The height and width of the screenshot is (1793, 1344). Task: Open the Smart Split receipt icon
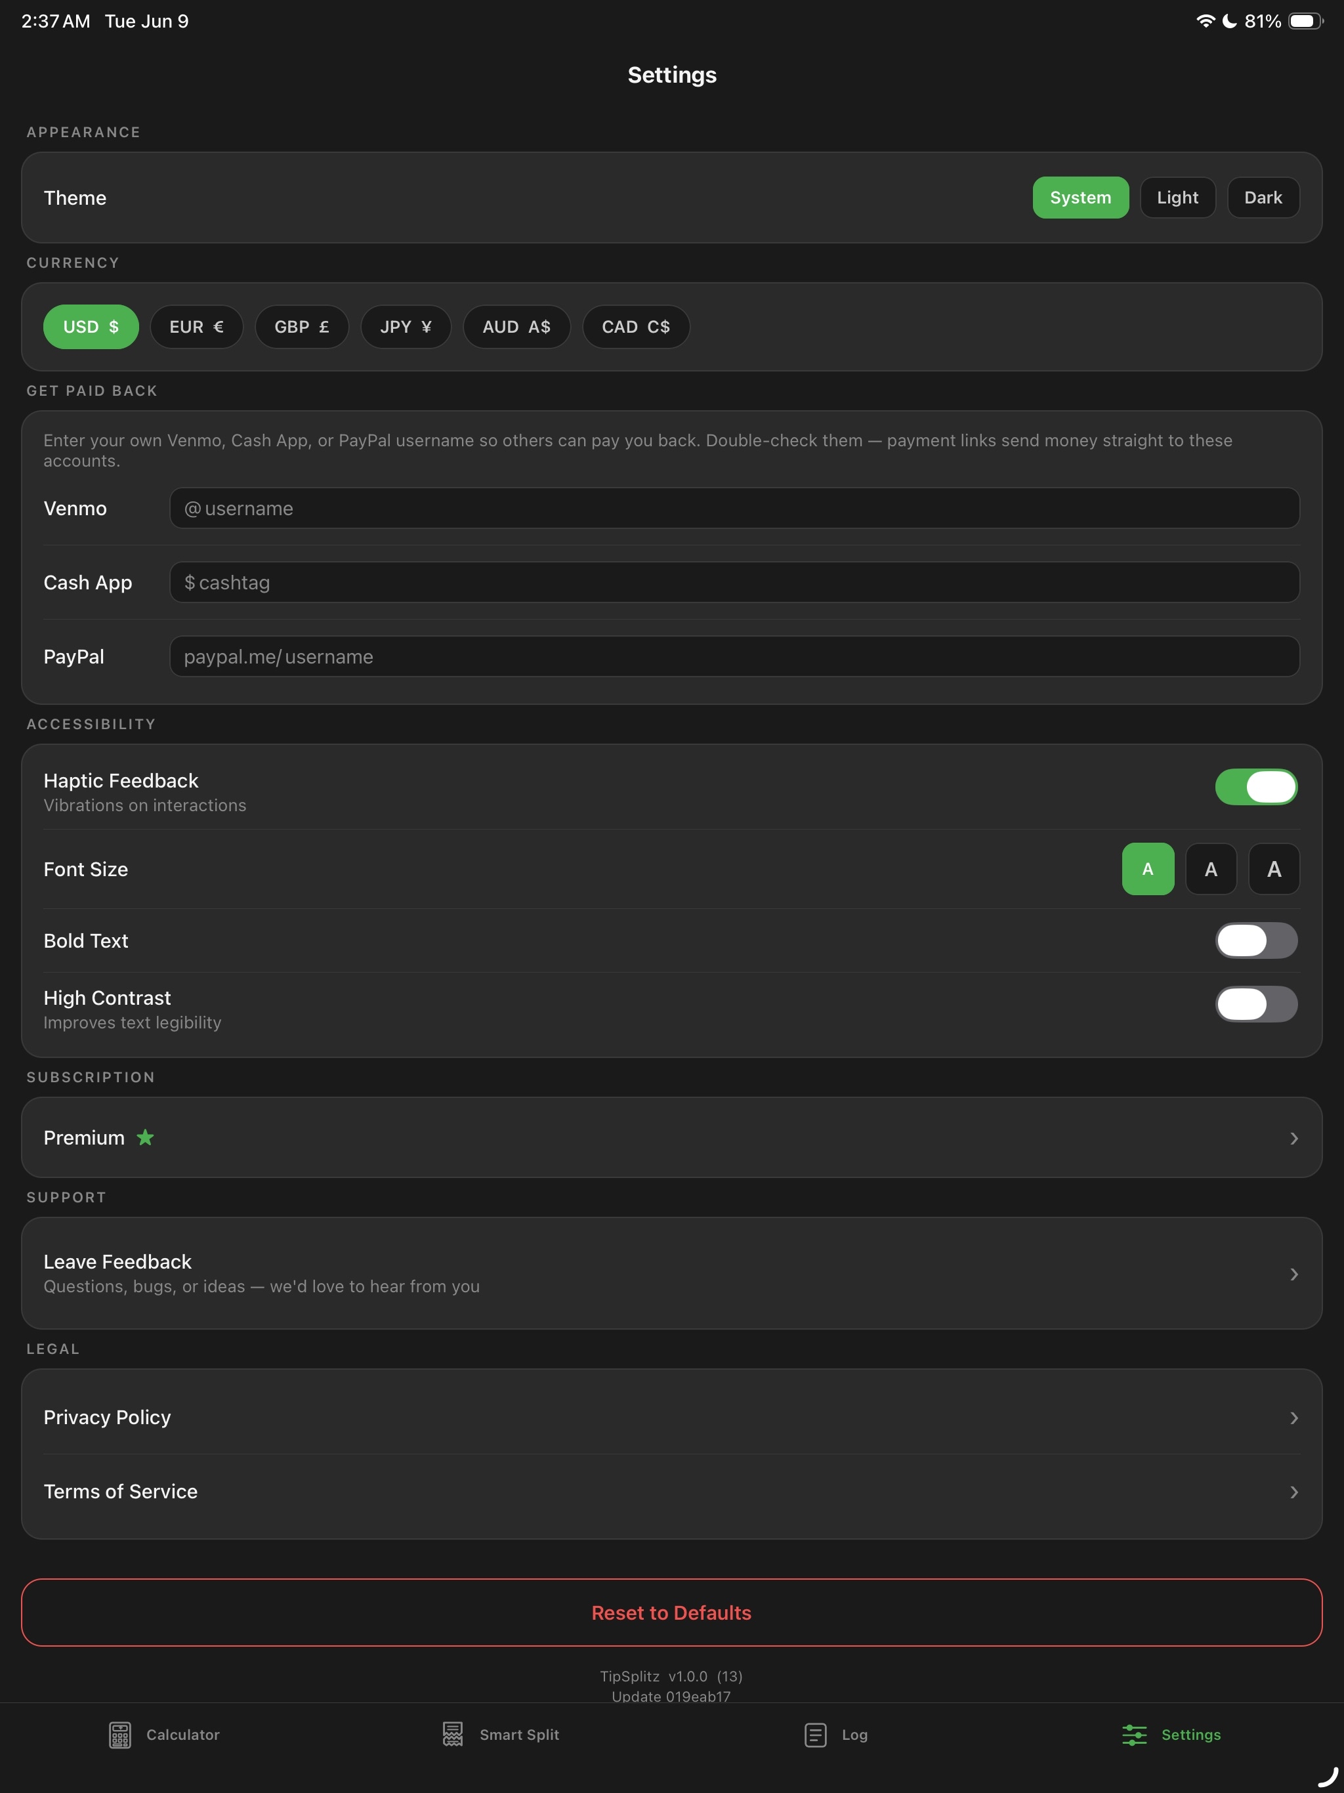(453, 1735)
